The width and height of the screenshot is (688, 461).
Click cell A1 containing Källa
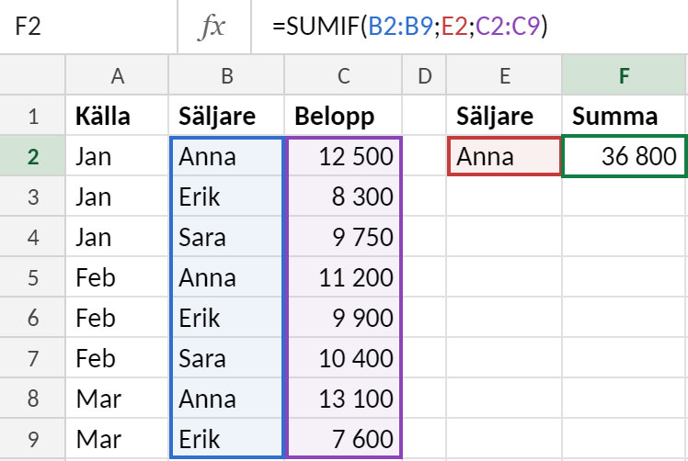click(117, 116)
